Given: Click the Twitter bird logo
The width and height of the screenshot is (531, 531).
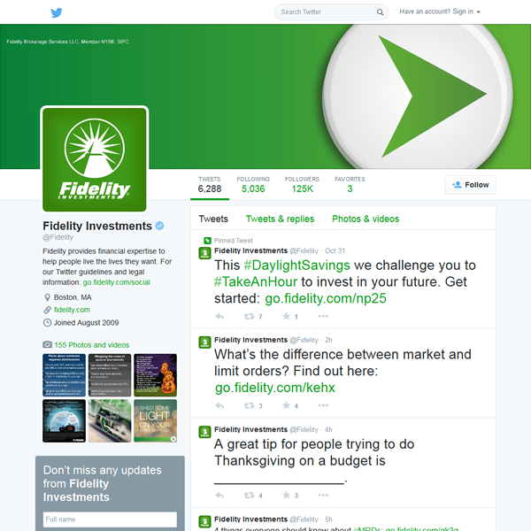Looking at the screenshot, I should pos(57,12).
